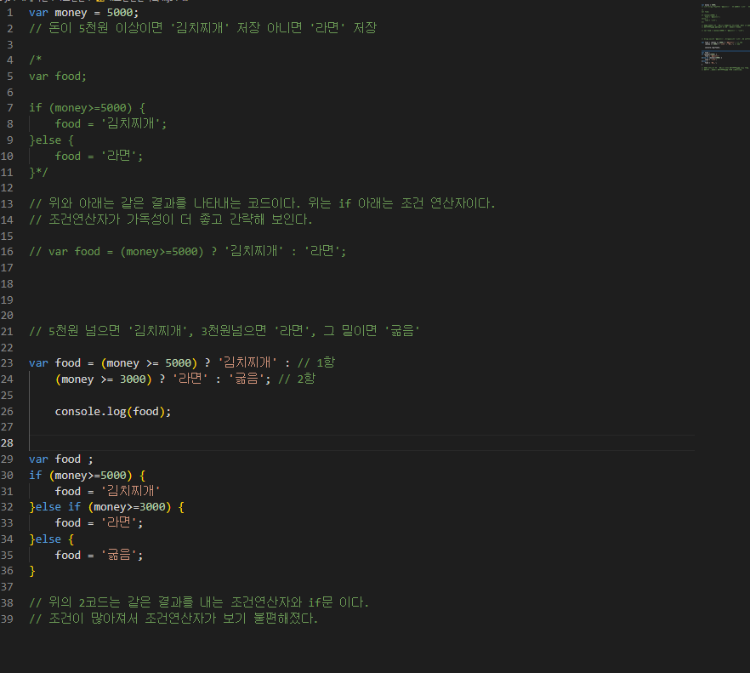Click line number 28 in the gutter
The height and width of the screenshot is (673, 750).
pyautogui.click(x=7, y=442)
